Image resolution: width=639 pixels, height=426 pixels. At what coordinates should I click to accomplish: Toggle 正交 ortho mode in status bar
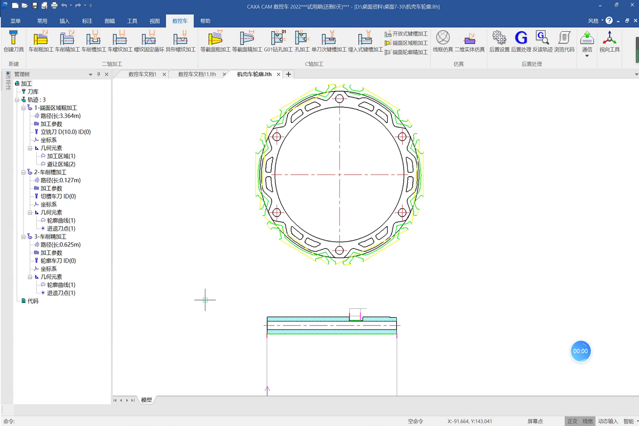tap(572, 421)
